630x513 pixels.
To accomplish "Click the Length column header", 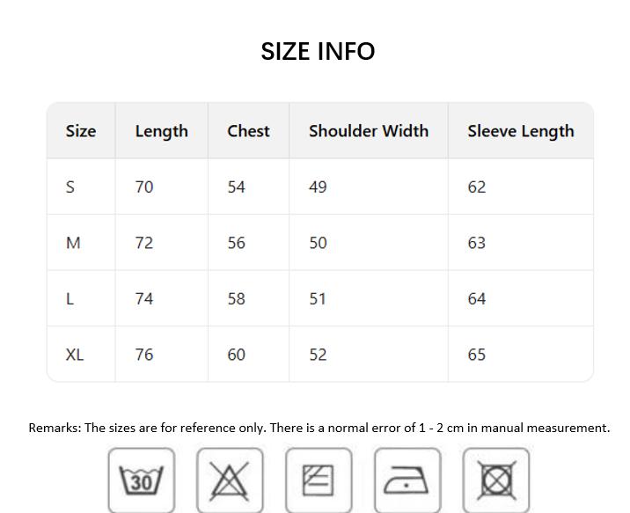I will click(x=162, y=131).
